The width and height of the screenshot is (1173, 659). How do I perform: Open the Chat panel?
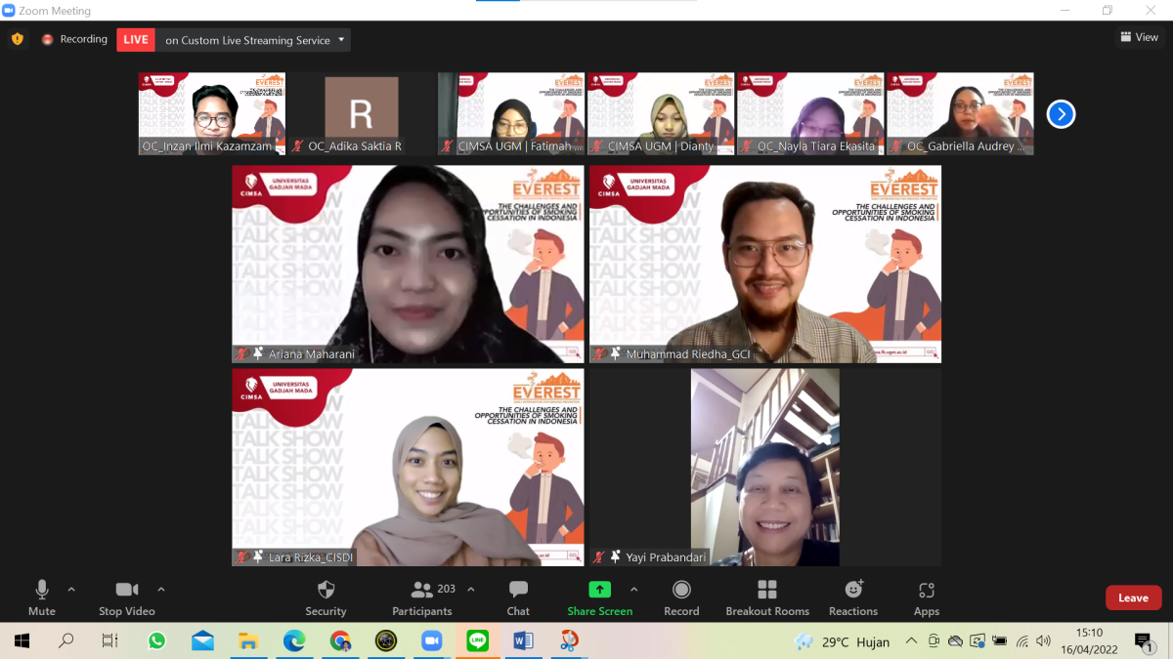coord(517,596)
